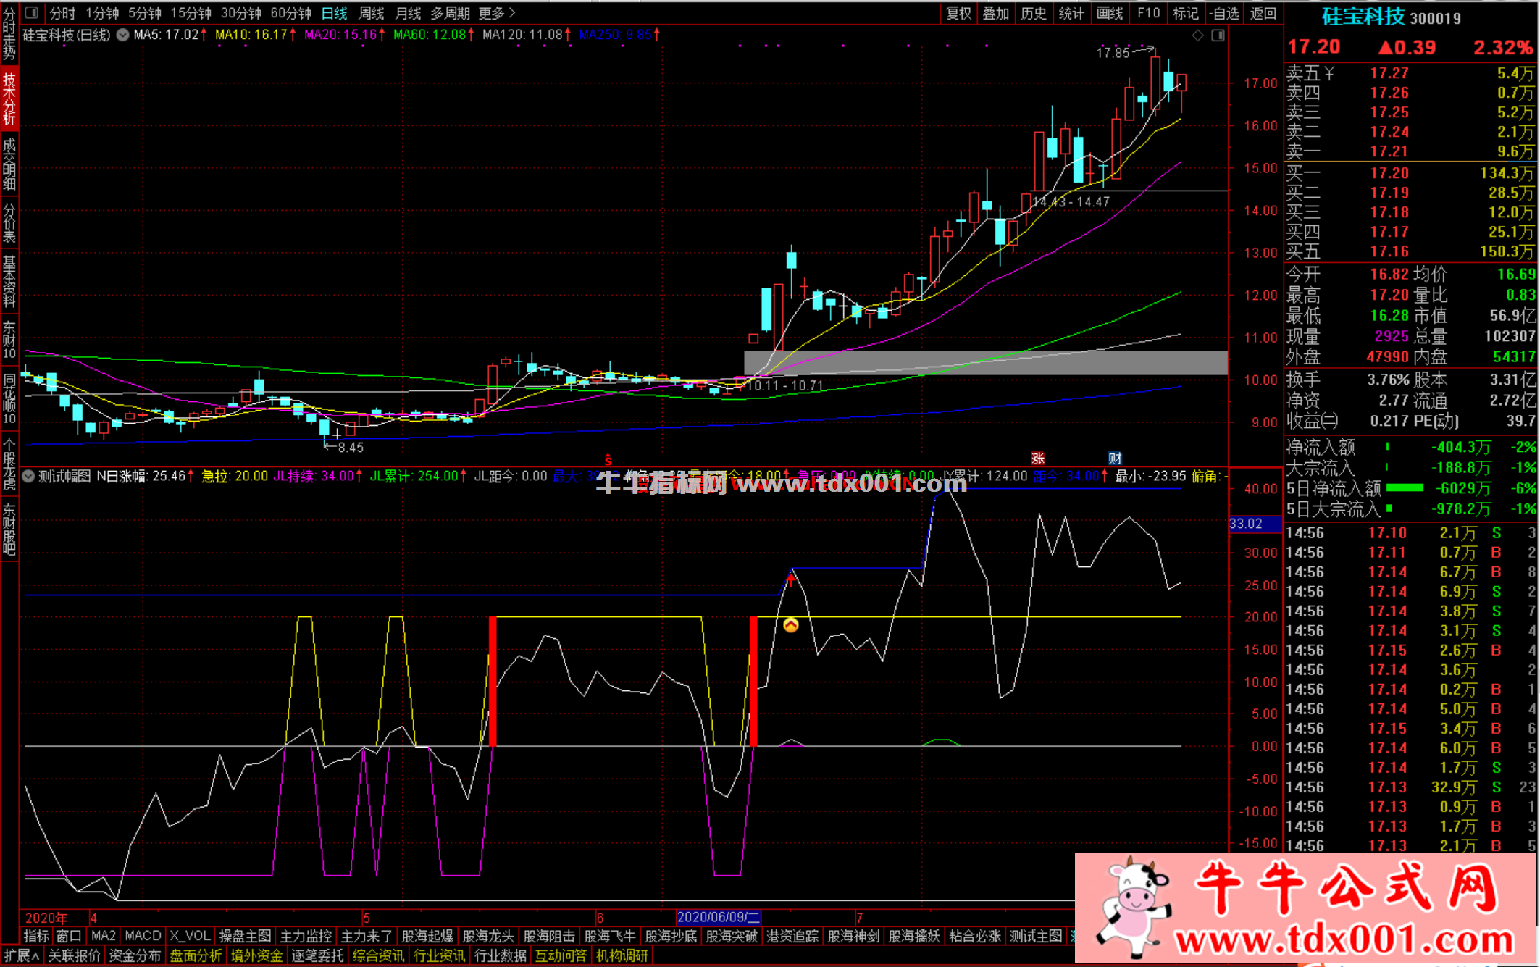1540x967 pixels.
Task: Click the panel layout icon before 分时
Action: pos(31,12)
